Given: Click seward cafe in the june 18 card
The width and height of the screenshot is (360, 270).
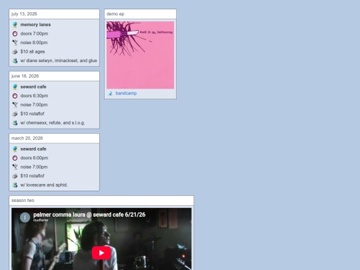Looking at the screenshot, I should coord(33,87).
